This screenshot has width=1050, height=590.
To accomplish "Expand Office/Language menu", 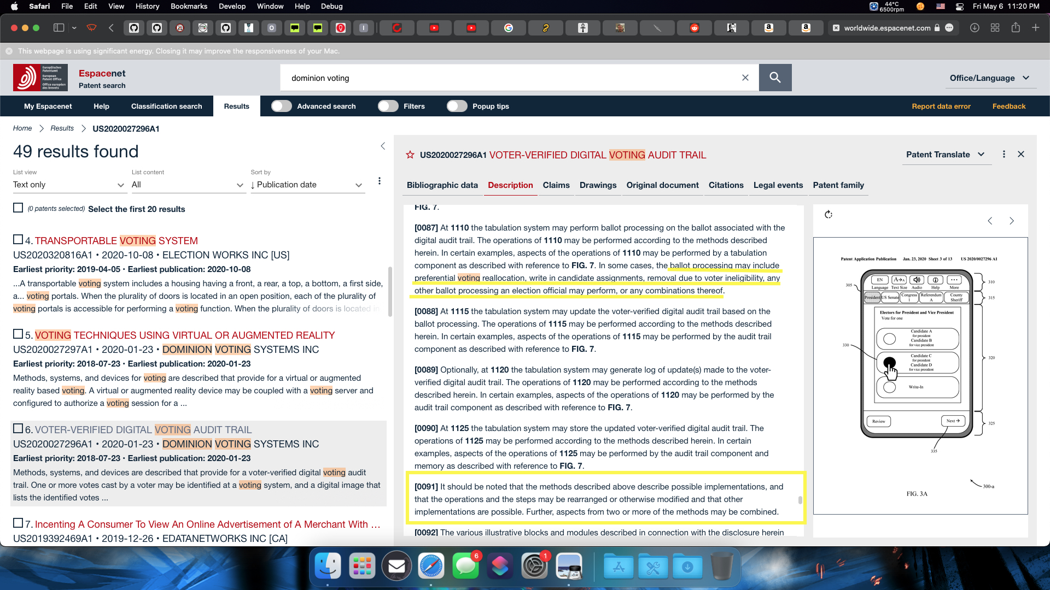I will tap(990, 78).
